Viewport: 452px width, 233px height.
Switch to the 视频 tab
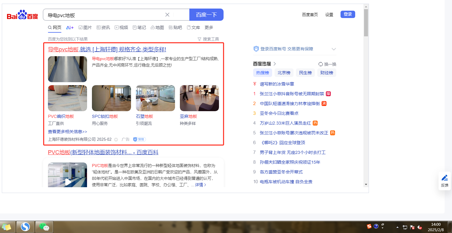click(x=121, y=27)
